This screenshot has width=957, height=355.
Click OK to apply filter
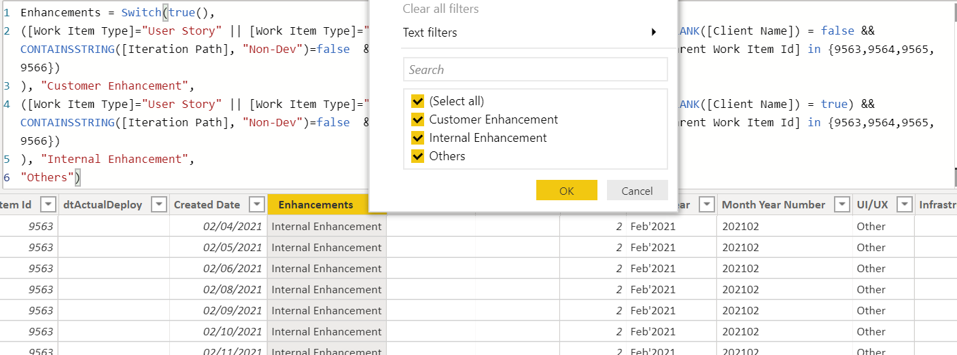coord(567,191)
